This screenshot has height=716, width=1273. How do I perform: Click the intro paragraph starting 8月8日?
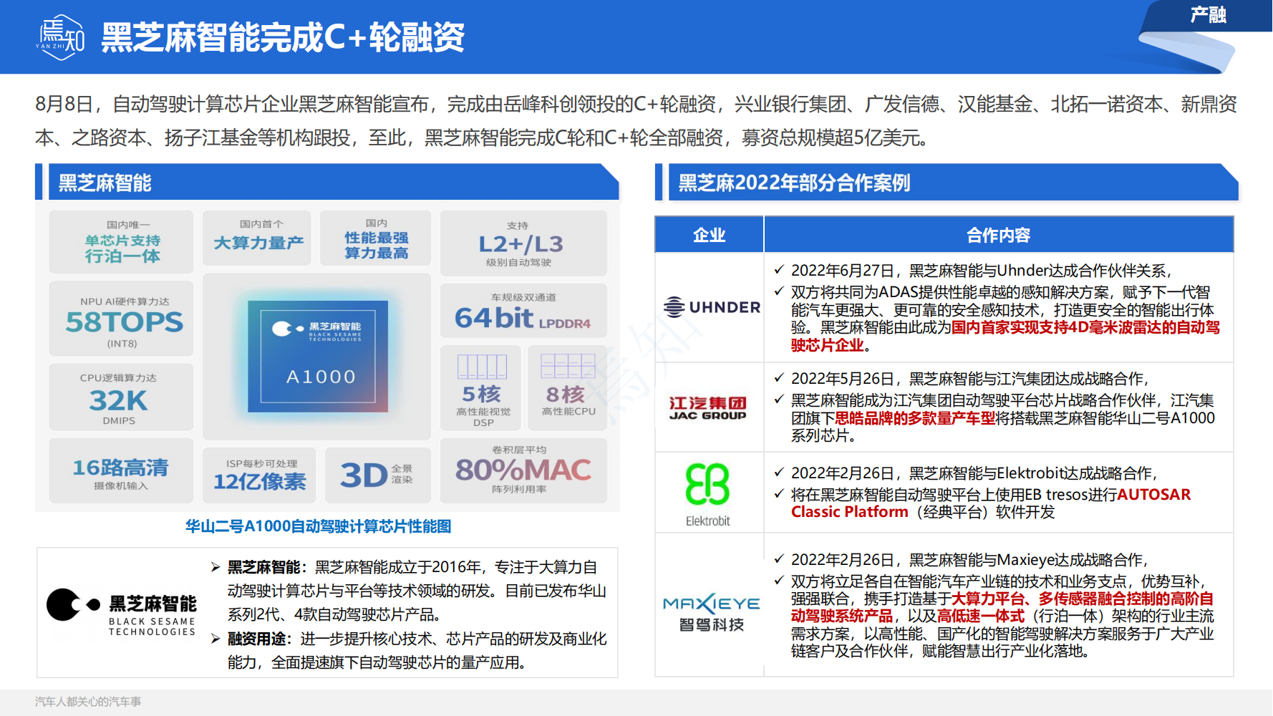click(x=636, y=120)
